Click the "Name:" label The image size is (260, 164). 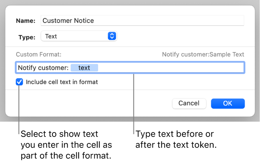click(x=25, y=21)
